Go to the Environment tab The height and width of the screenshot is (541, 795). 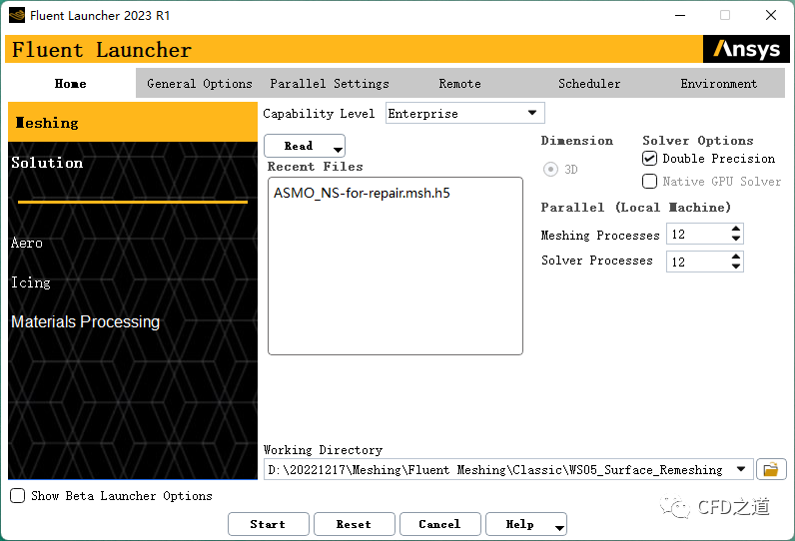[x=718, y=84]
